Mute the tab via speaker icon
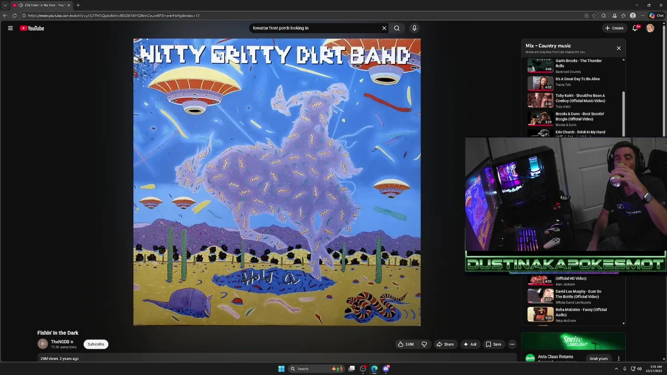This screenshot has width=667, height=375. point(21,5)
